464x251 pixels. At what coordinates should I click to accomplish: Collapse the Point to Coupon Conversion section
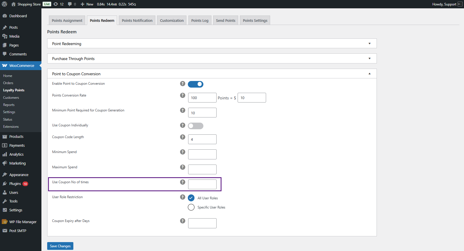pos(212,74)
